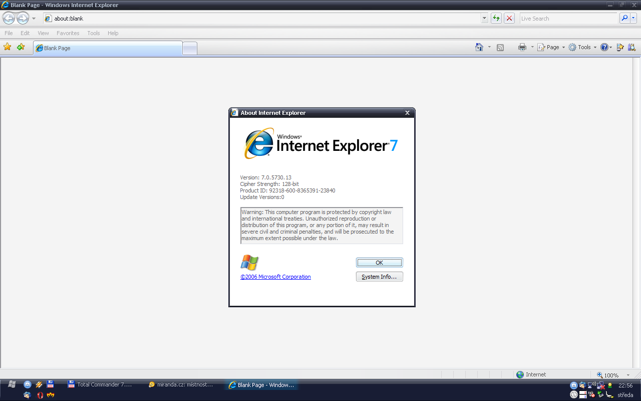The height and width of the screenshot is (401, 641).
Task: Click the disconnected network tray icon
Action: tap(600, 385)
